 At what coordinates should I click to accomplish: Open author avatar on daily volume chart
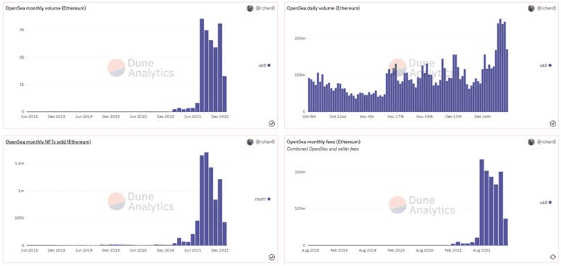pyautogui.click(x=531, y=8)
